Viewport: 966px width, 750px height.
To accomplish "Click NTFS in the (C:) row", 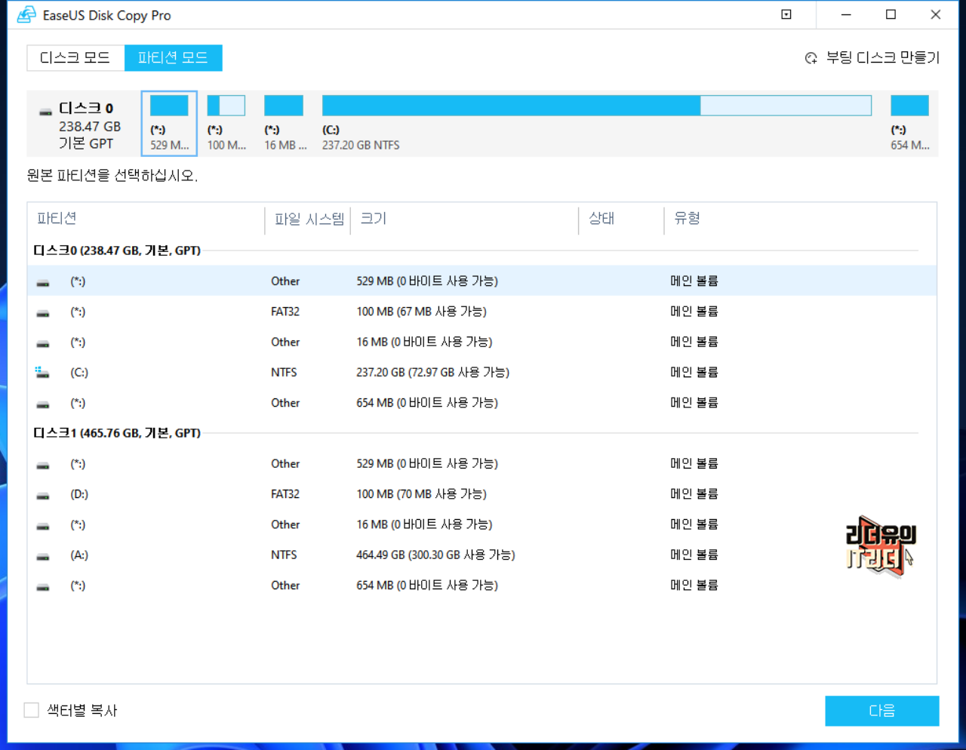I will (284, 372).
